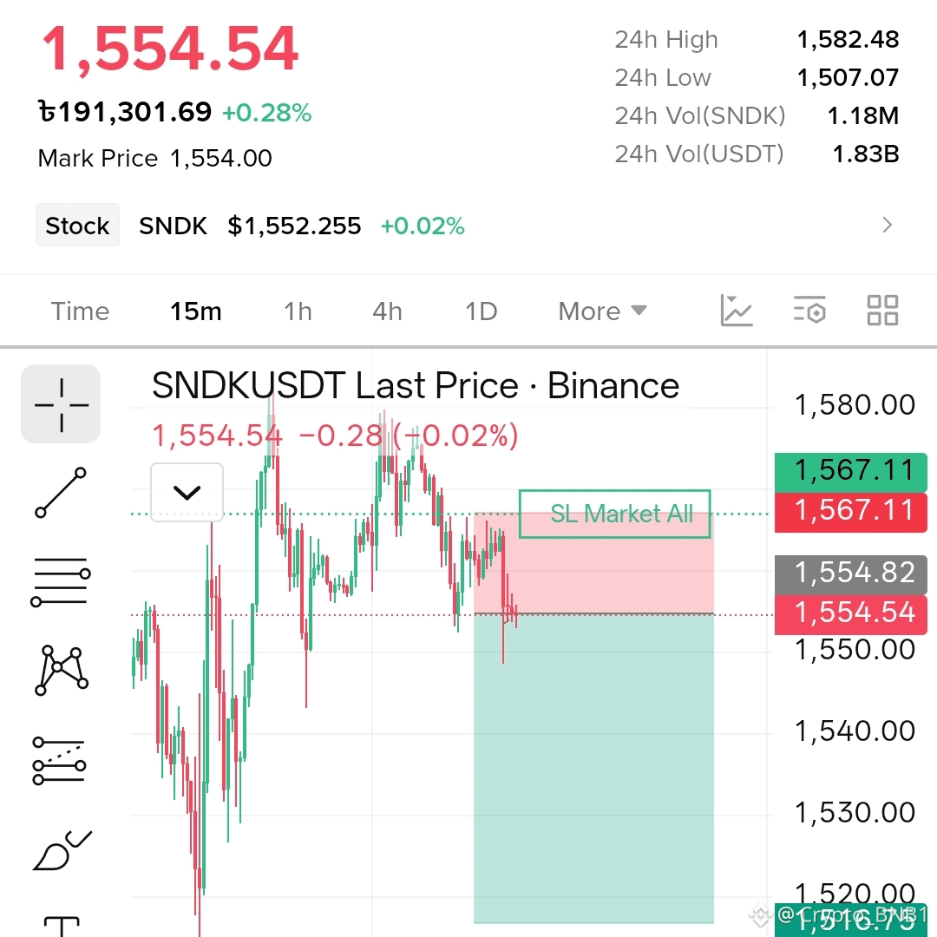Activate the brush drawing tool
The height and width of the screenshot is (937, 937).
click(62, 850)
